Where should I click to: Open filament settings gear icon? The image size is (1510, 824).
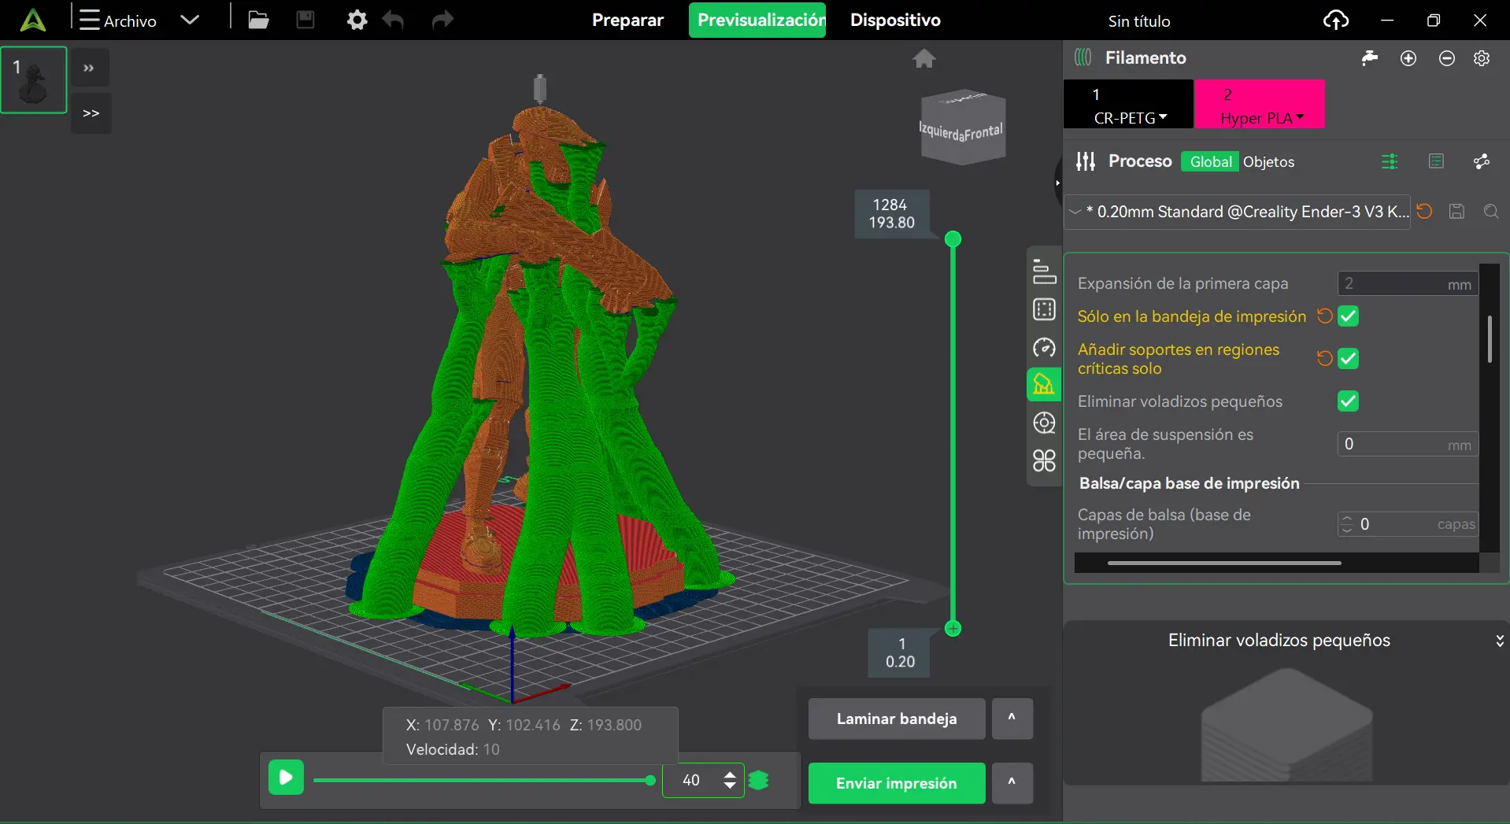point(1482,58)
